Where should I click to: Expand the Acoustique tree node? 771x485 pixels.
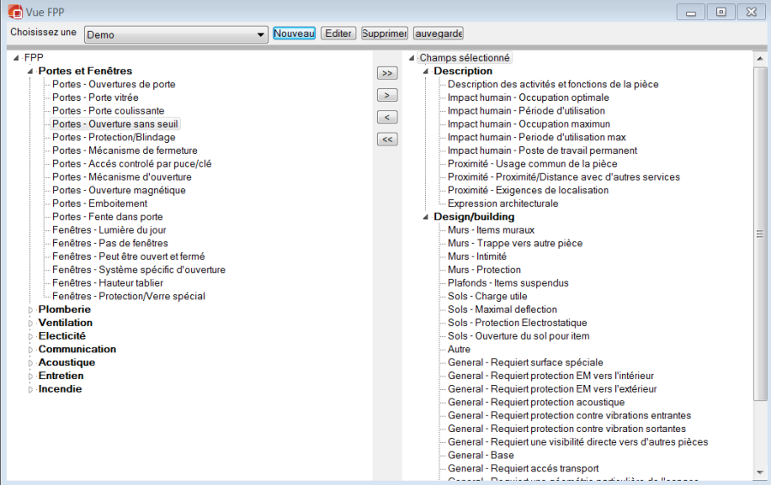point(32,363)
